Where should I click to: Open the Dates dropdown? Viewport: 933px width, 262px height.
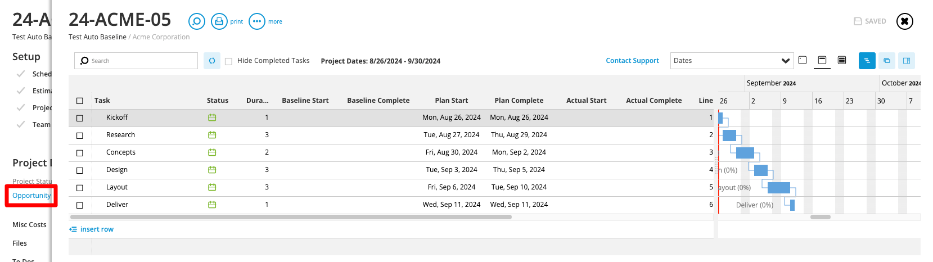coord(732,61)
